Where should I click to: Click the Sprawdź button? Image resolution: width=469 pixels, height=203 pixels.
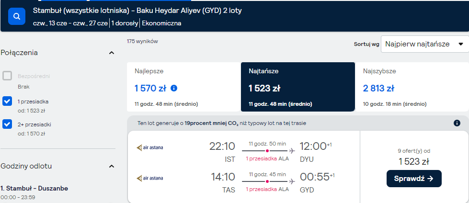[x=414, y=179]
